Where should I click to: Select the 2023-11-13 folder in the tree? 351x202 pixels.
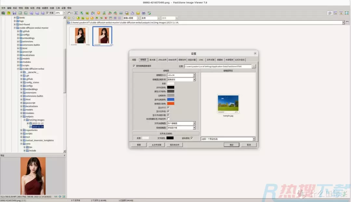(38, 123)
